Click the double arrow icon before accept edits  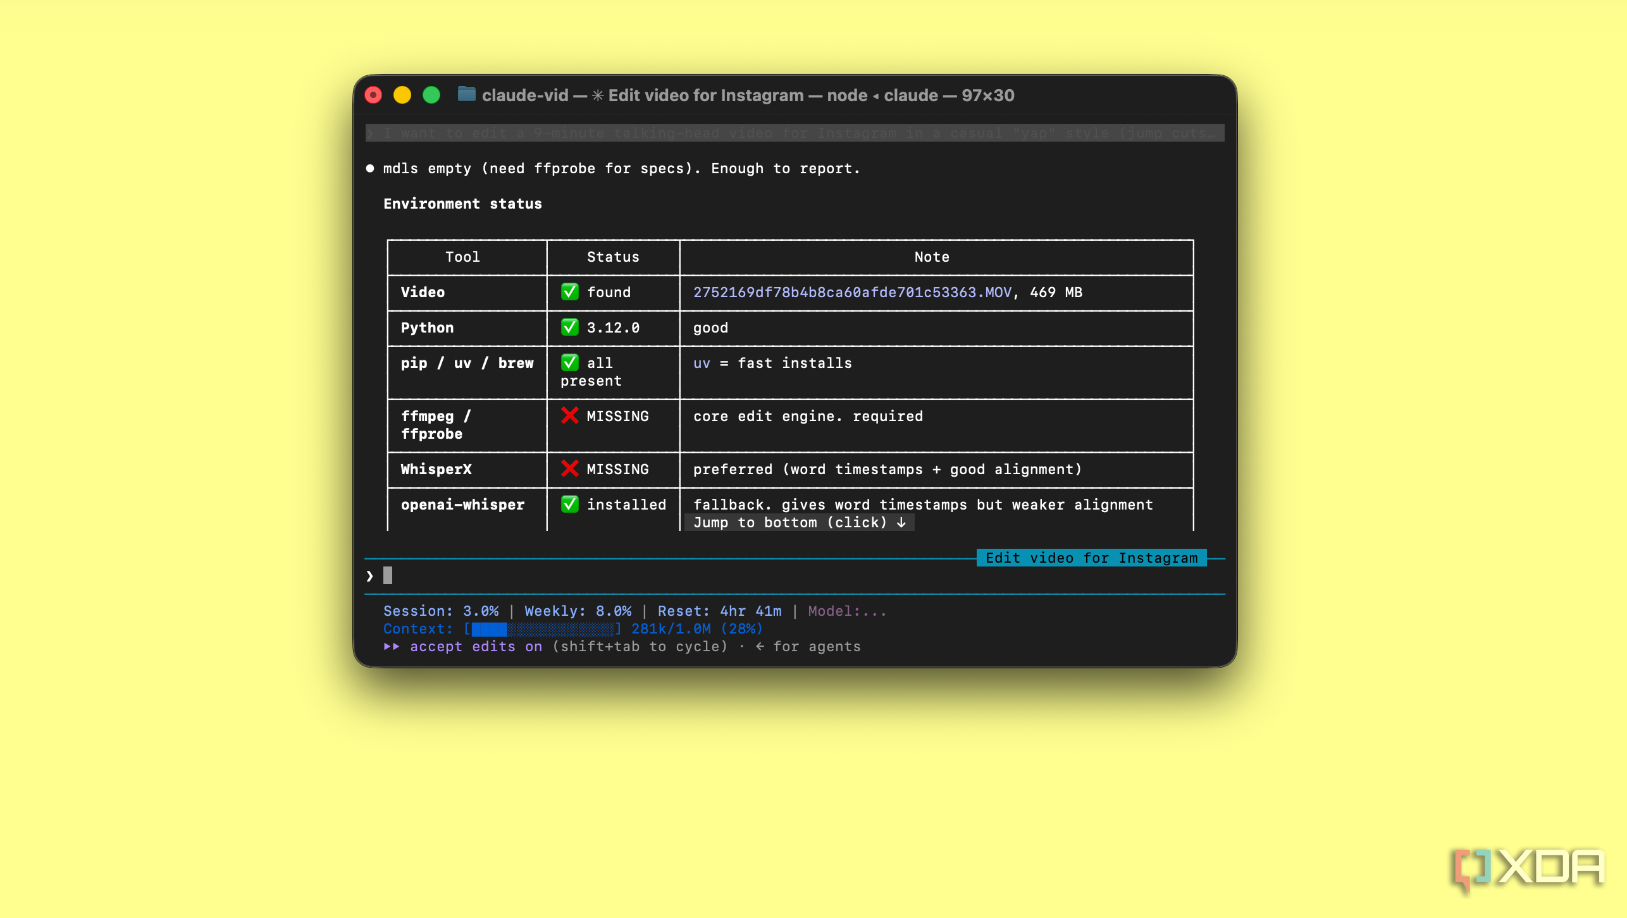(x=392, y=646)
